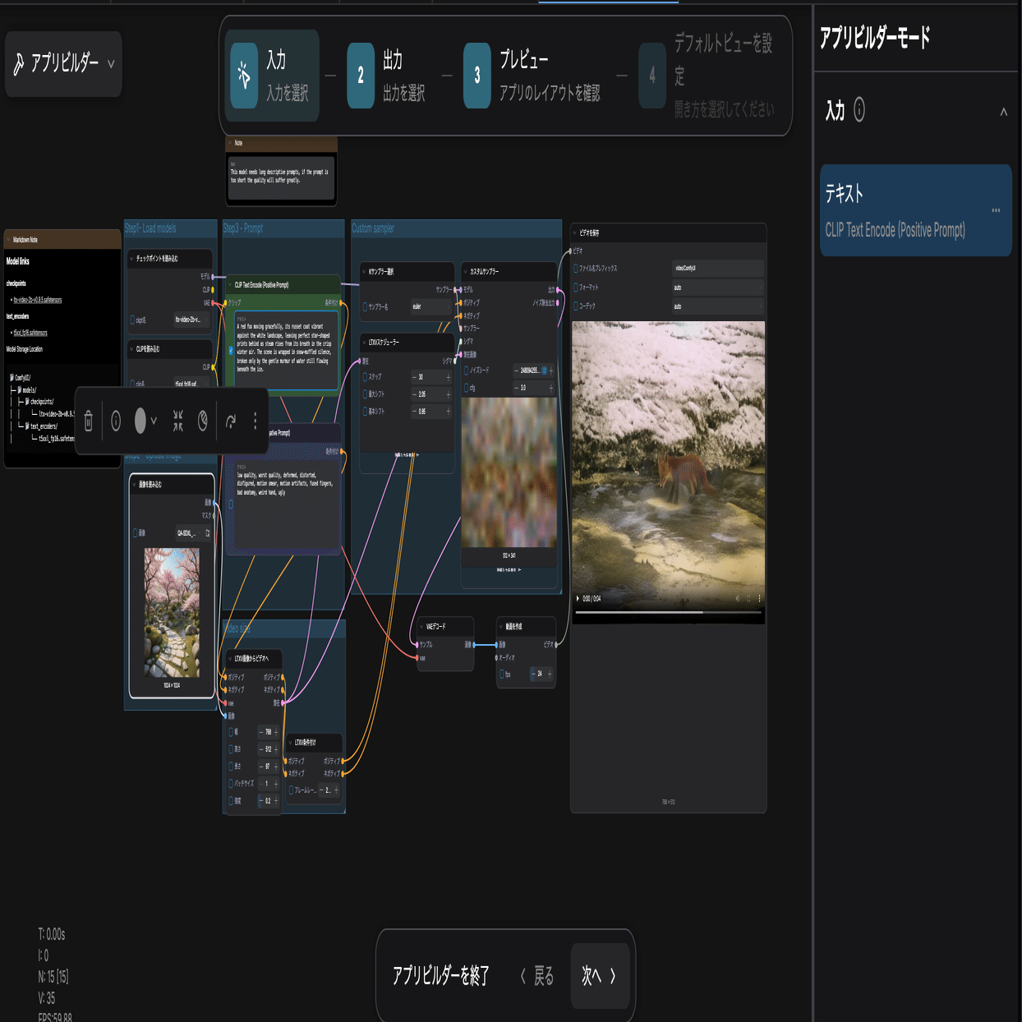Click latent preview noise thumbnail
Image resolution: width=1022 pixels, height=1022 pixels.
[509, 472]
